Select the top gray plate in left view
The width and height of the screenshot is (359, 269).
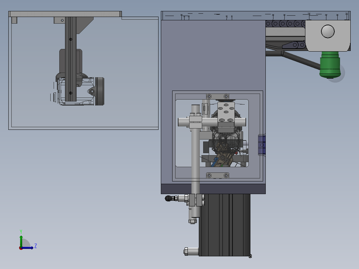tap(65, 14)
